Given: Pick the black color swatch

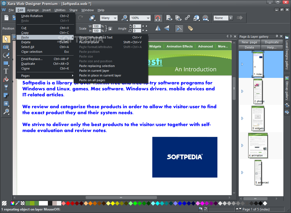Looking at the screenshot, I should 261,203.
